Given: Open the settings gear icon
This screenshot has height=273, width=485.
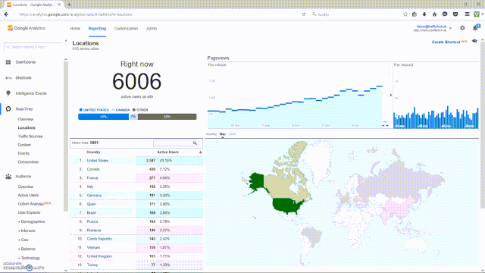Looking at the screenshot, I should (x=462, y=28).
